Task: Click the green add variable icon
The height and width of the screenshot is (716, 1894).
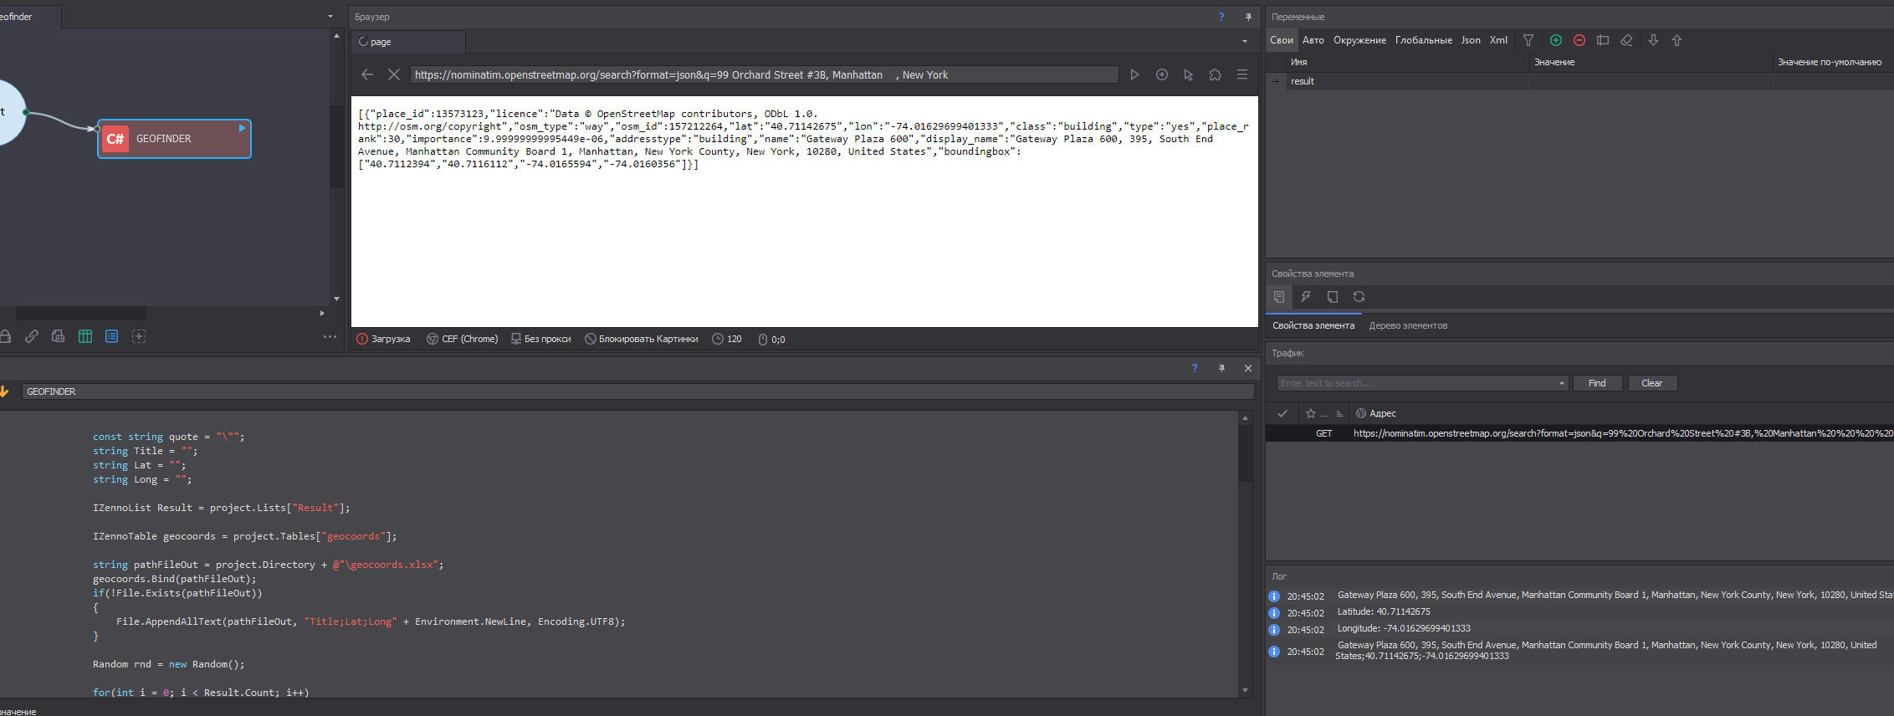Action: coord(1555,40)
